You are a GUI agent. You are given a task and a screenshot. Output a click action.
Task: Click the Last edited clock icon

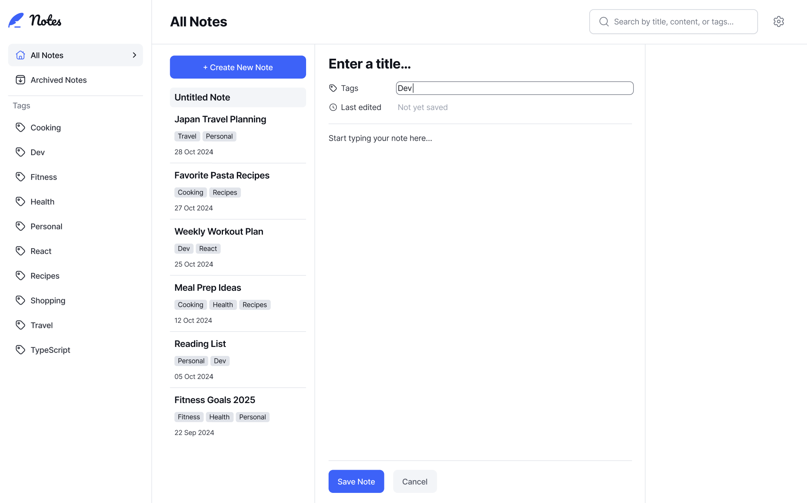(333, 107)
